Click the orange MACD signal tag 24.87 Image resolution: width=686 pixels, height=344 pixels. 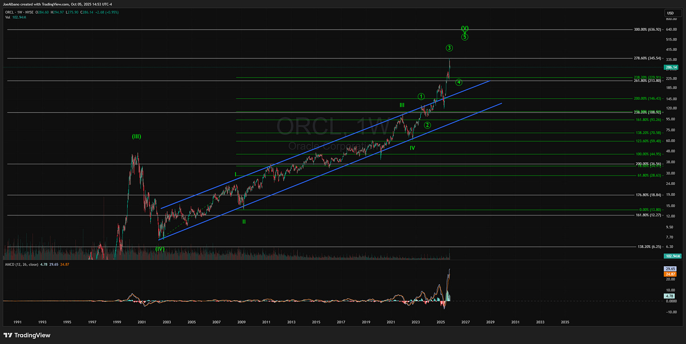pyautogui.click(x=670, y=273)
